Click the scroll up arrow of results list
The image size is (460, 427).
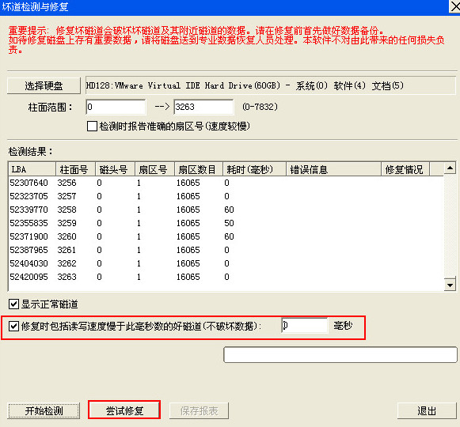coord(450,168)
